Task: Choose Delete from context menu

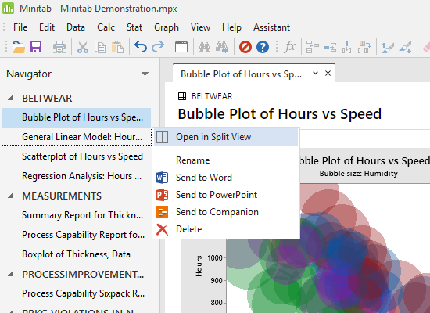Action: (x=226, y=229)
